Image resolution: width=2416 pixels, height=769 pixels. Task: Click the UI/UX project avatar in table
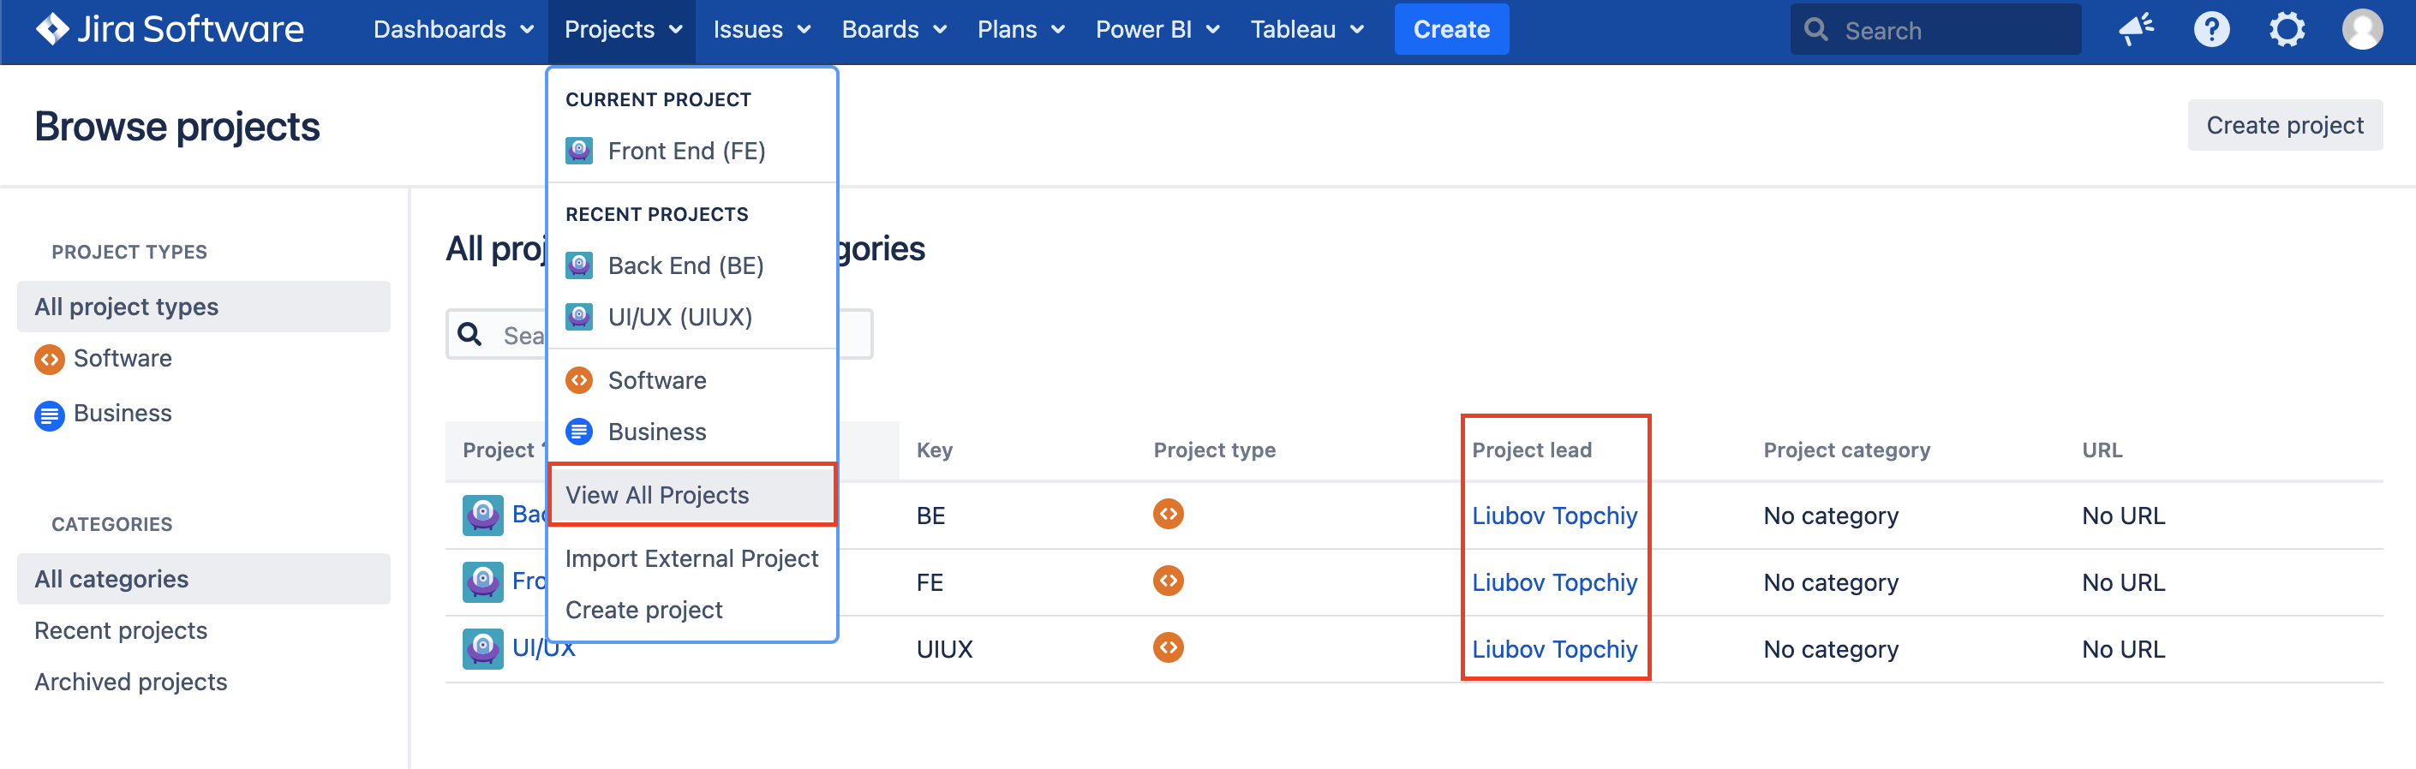click(x=482, y=648)
